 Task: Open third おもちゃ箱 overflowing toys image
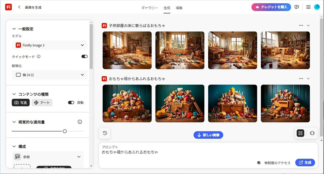[x=233, y=103]
